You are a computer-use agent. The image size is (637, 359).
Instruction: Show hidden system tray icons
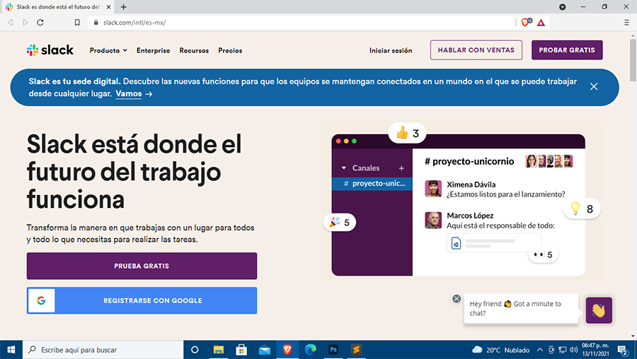click(x=539, y=350)
